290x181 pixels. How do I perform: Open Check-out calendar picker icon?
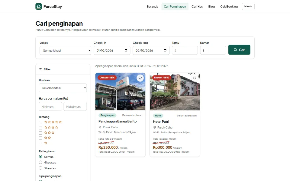(165, 50)
